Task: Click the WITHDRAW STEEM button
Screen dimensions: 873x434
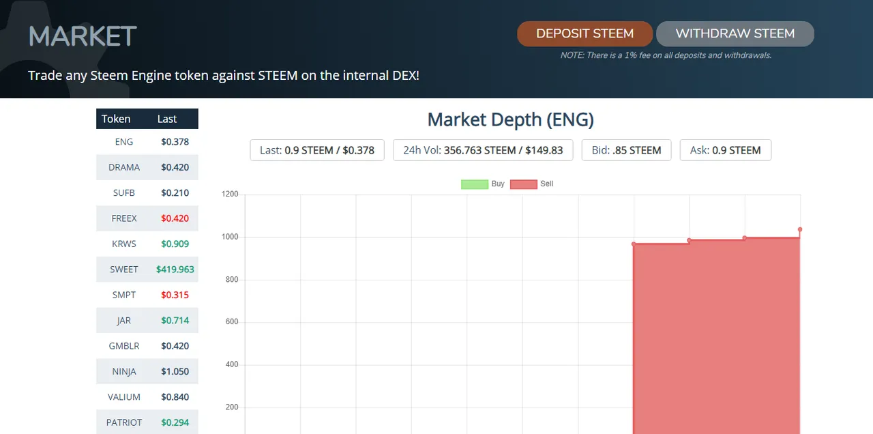Action: [x=735, y=33]
